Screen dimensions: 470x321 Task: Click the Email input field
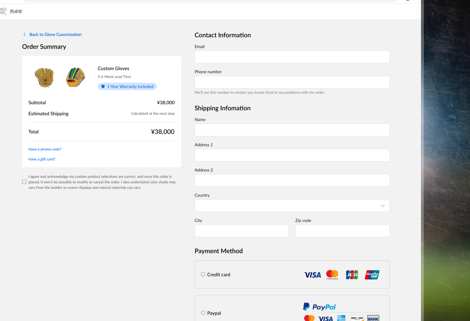pyautogui.click(x=292, y=57)
